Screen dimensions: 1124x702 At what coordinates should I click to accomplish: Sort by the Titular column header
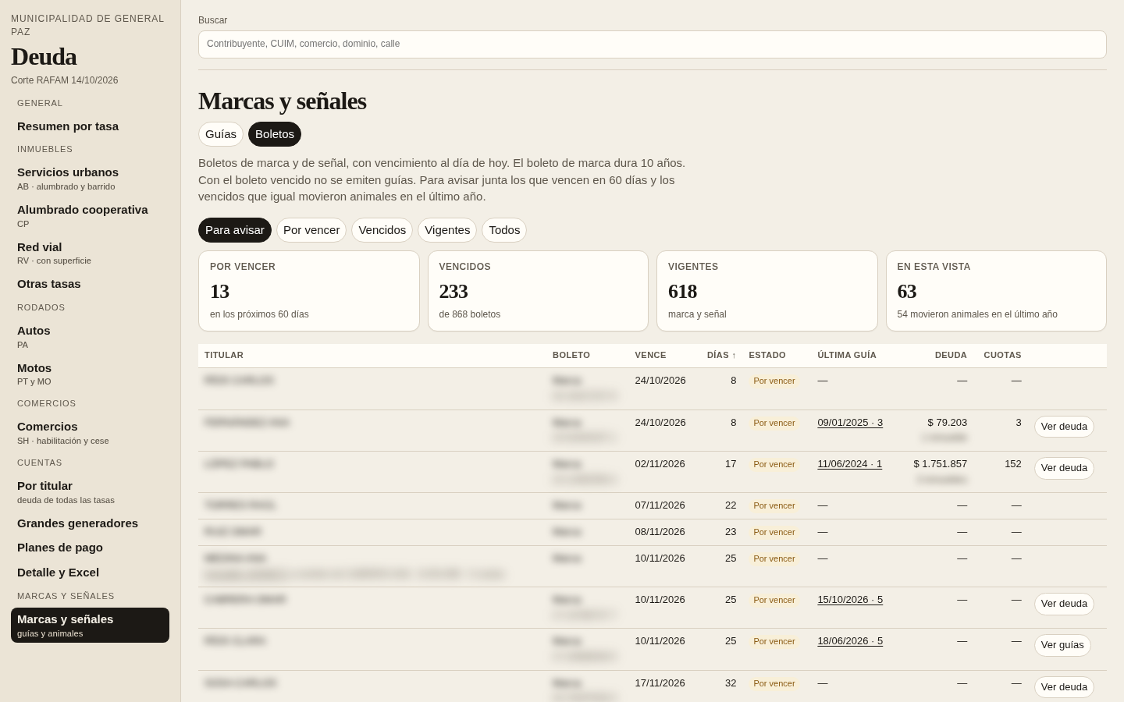[224, 355]
